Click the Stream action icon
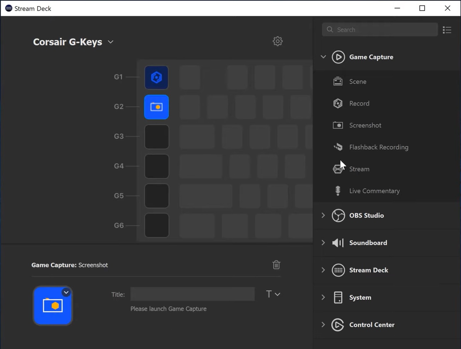This screenshot has width=461, height=349. 337,169
